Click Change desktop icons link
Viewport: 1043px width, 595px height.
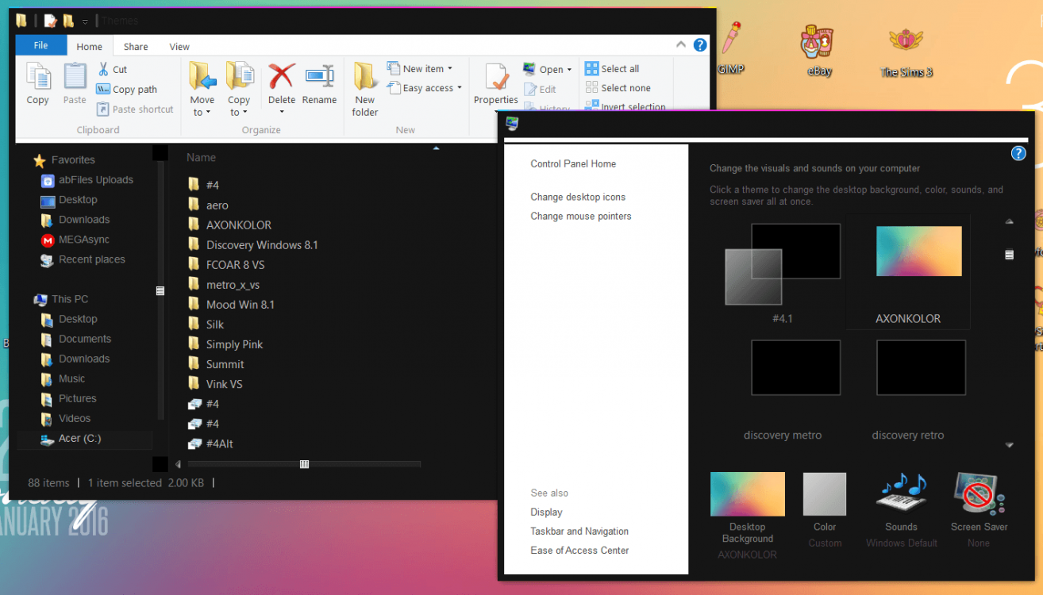coord(578,197)
